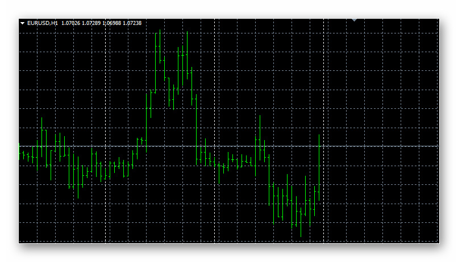Click the middle vertical period separator line

click(215, 85)
